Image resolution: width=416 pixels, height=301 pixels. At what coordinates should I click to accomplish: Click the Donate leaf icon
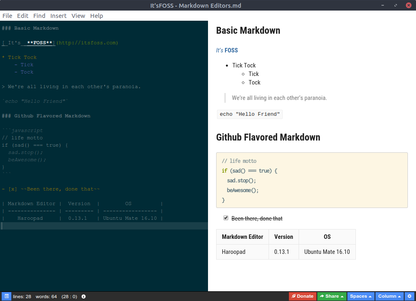(x=294, y=296)
